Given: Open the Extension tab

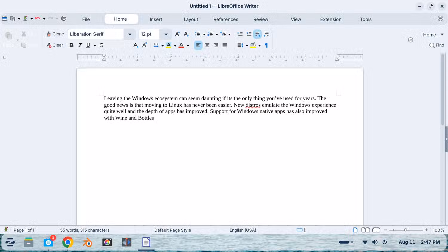Looking at the screenshot, I should (331, 19).
